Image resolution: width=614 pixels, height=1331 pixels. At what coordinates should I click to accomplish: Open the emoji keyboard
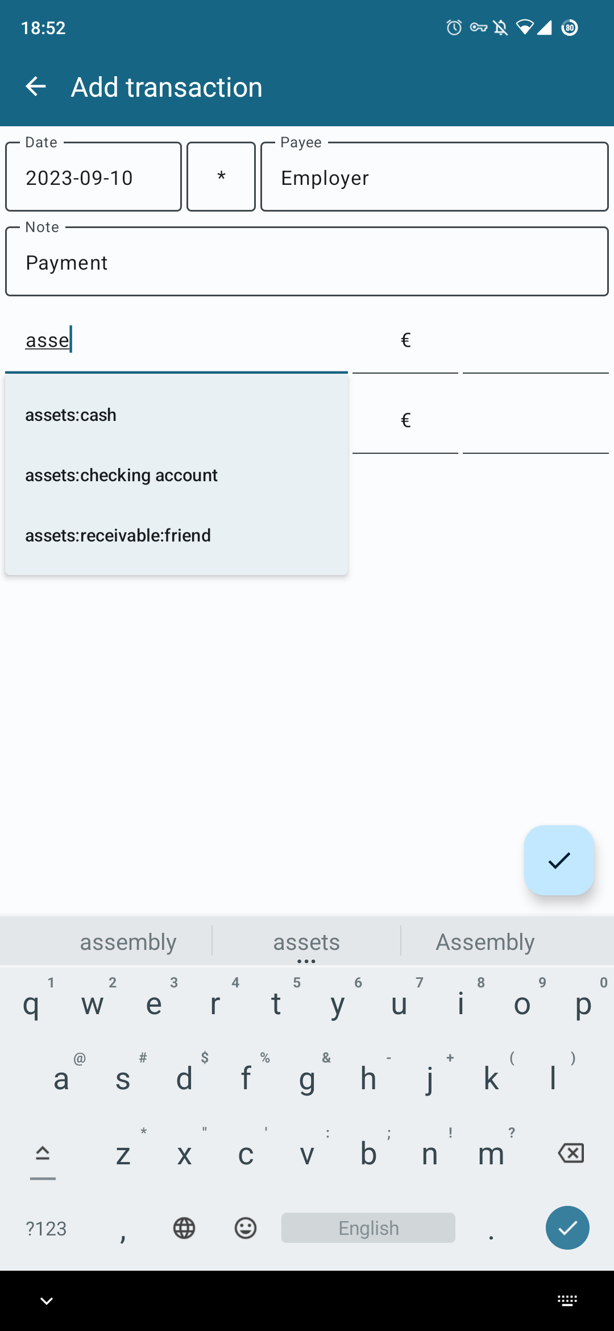click(246, 1228)
